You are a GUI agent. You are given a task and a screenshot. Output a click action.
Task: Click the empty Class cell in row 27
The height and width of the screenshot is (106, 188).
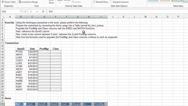(56, 90)
